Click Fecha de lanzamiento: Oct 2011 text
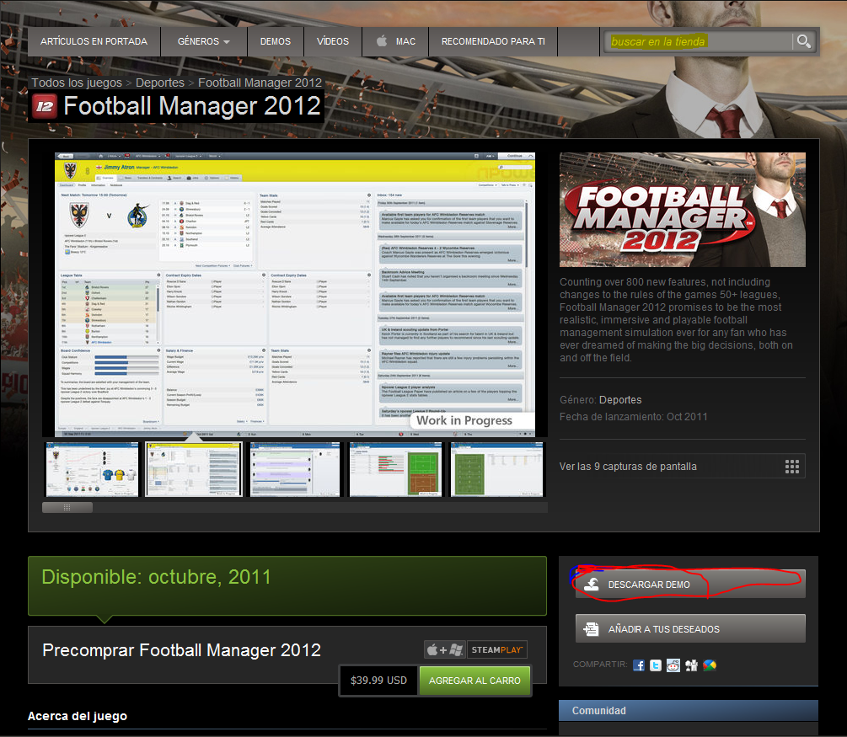Screen dimensions: 847x737 (633, 417)
